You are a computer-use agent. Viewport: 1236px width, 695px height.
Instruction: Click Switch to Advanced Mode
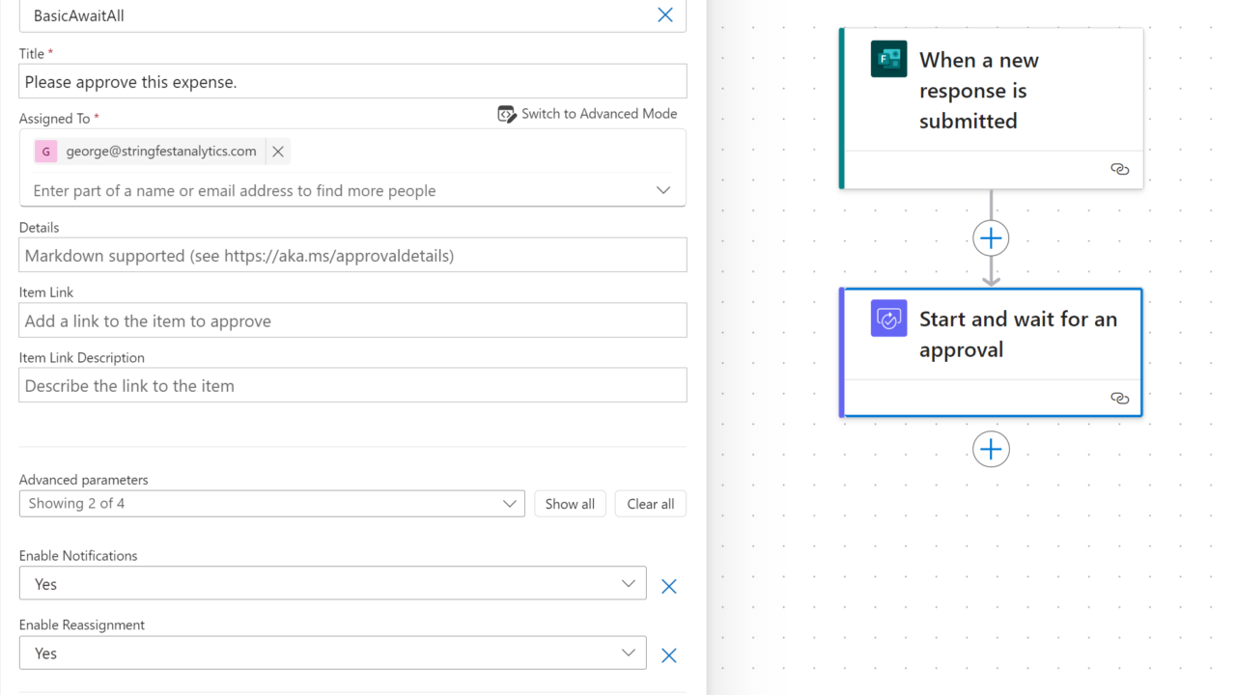pyautogui.click(x=587, y=114)
